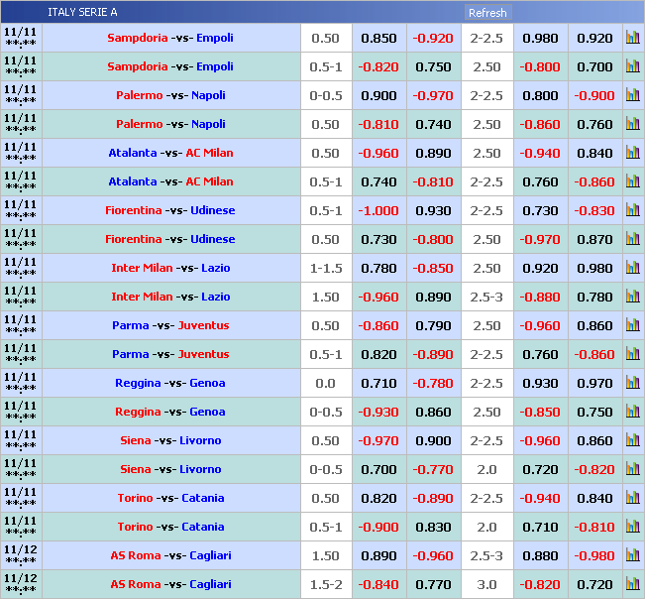The image size is (645, 599).
Task: Choose 0.710 odds in Reggina vs Genoa row
Action: pyautogui.click(x=378, y=384)
